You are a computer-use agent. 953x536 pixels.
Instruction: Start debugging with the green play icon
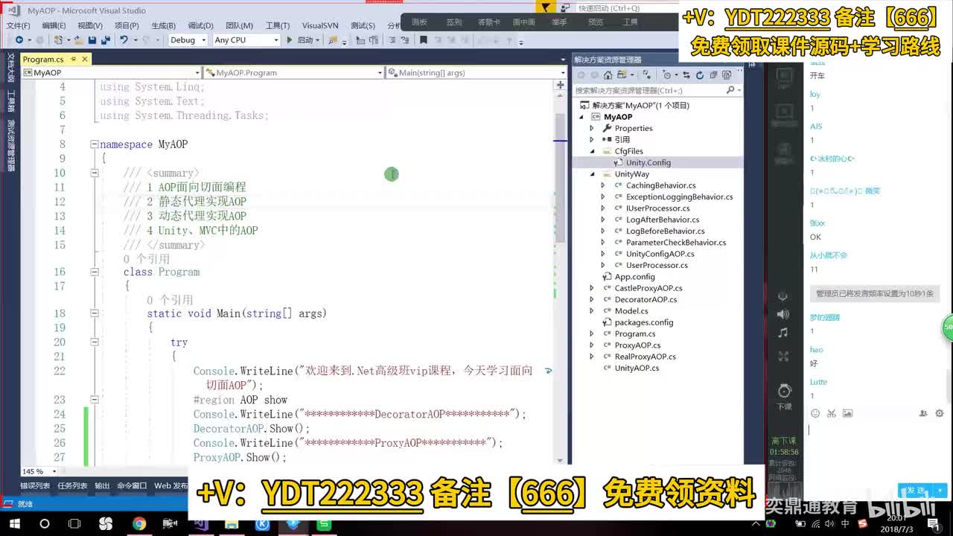(x=290, y=40)
